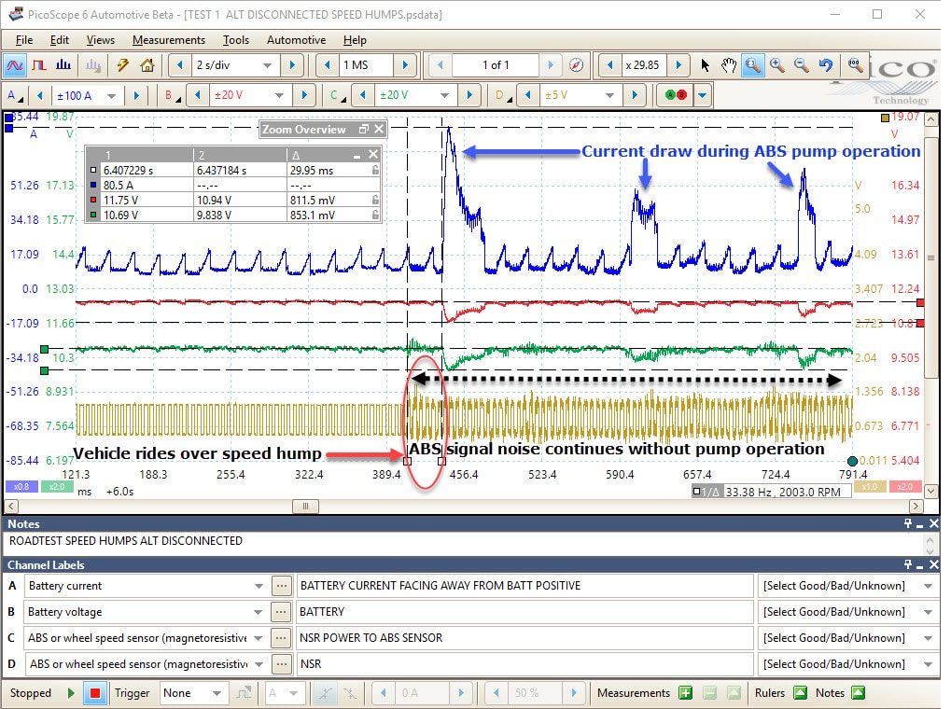The image size is (951, 709).
Task: Open channel A Good/Bad/Unknown dropdown
Action: coord(928,586)
